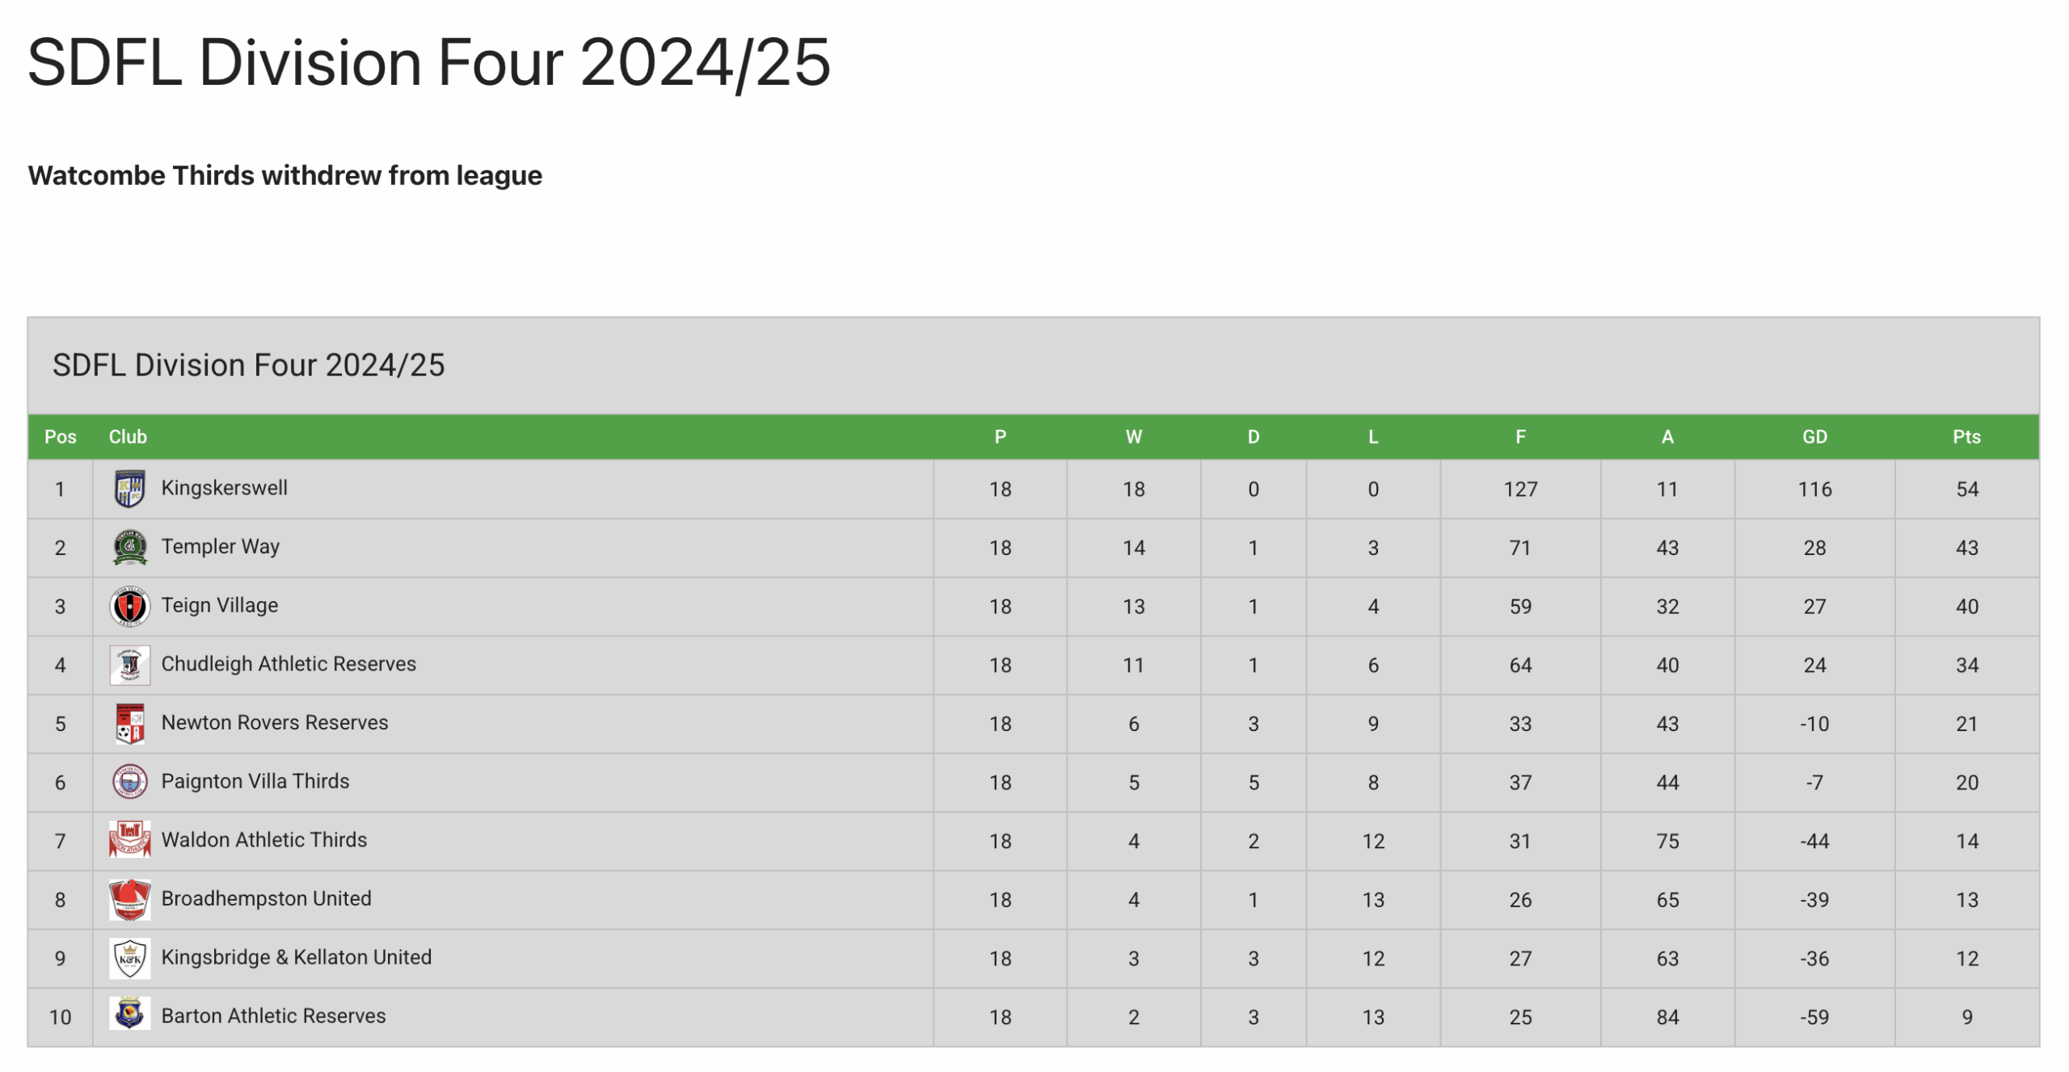Click the Kingskerswell club crest icon

pyautogui.click(x=129, y=489)
